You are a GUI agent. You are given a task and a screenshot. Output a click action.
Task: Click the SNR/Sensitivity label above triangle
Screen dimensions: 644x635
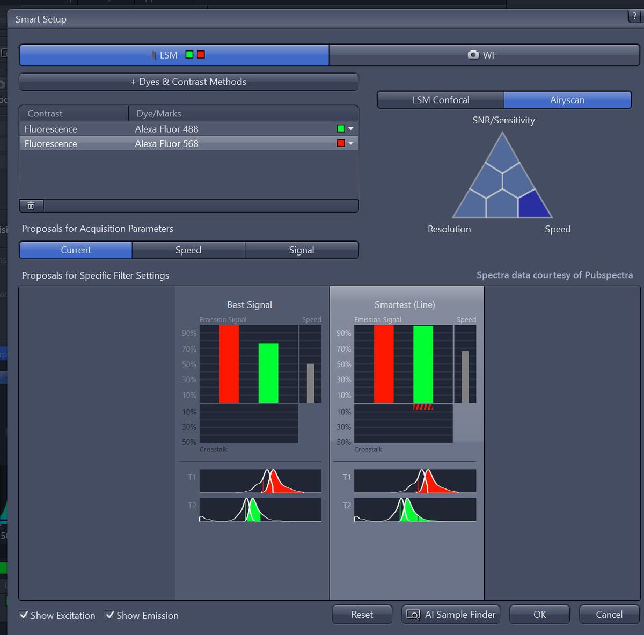(503, 120)
